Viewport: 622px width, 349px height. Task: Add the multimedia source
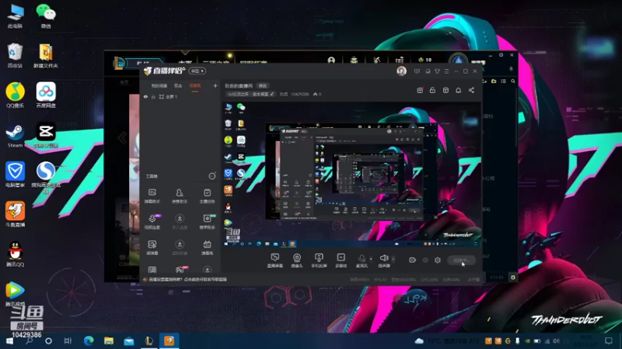[341, 261]
